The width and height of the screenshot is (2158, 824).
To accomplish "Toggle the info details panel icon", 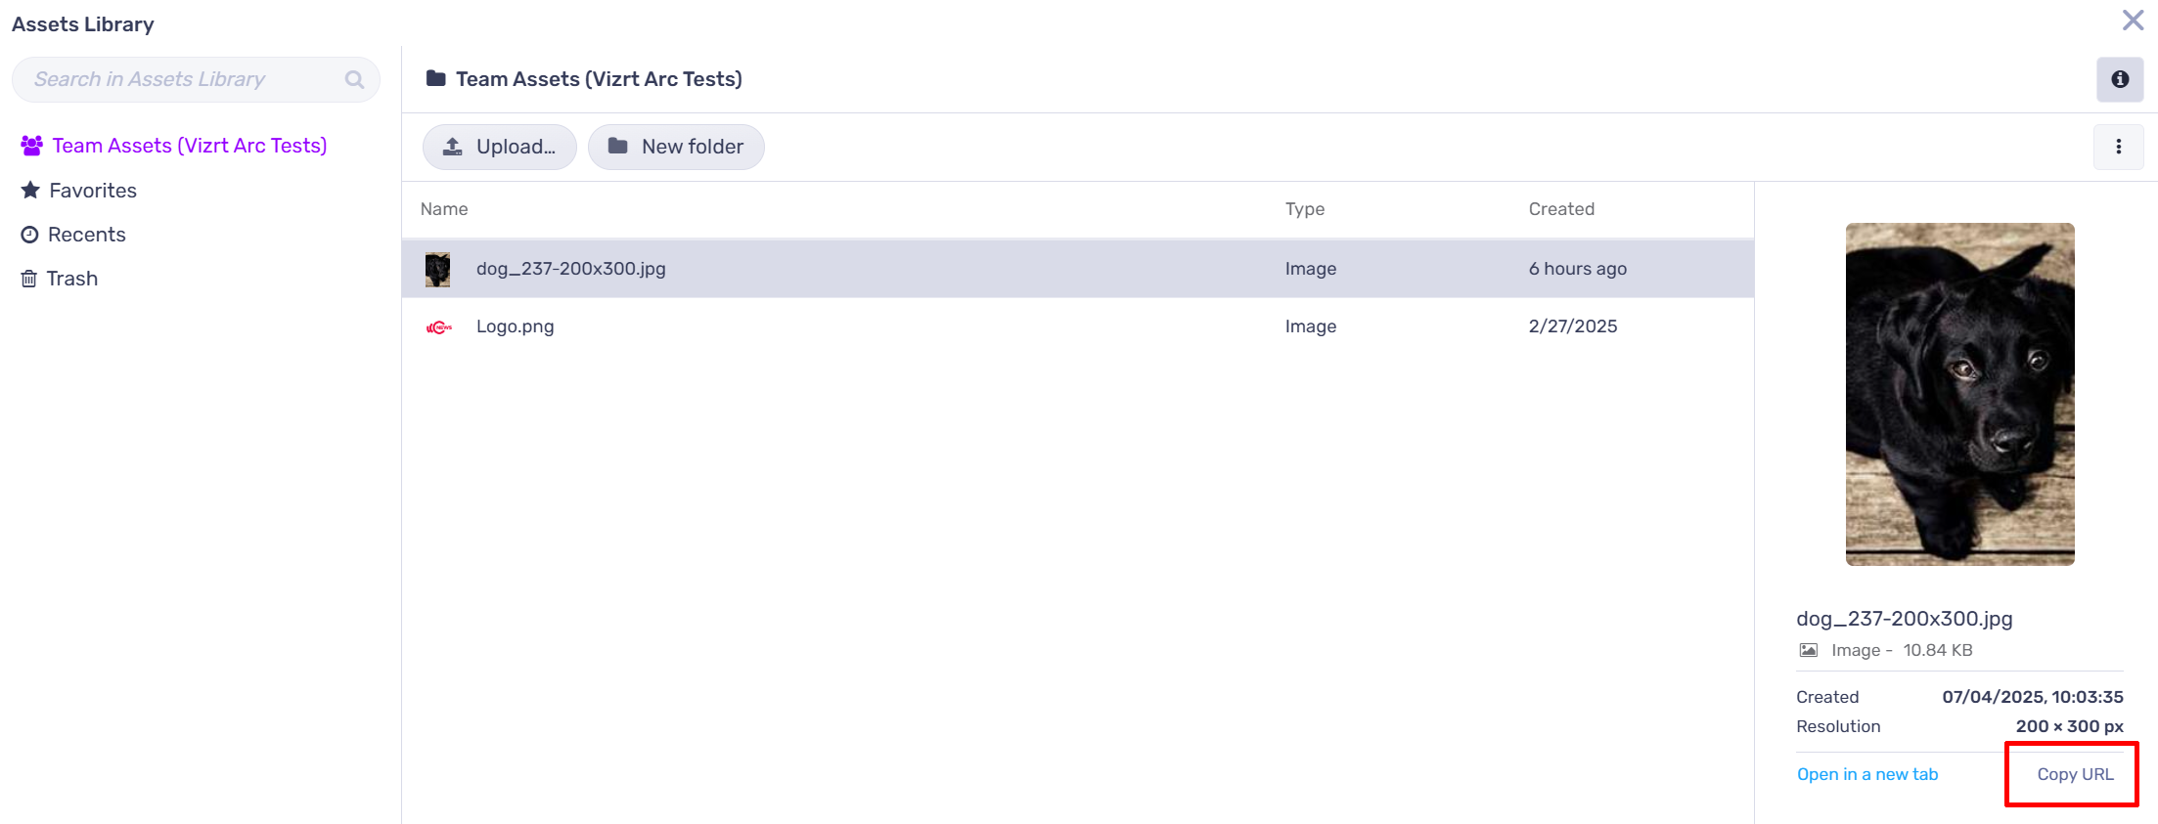I will (x=2119, y=79).
